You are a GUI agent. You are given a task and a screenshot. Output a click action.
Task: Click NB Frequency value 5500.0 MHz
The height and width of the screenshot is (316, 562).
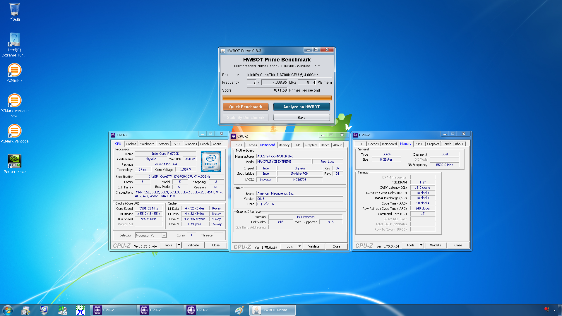click(444, 165)
